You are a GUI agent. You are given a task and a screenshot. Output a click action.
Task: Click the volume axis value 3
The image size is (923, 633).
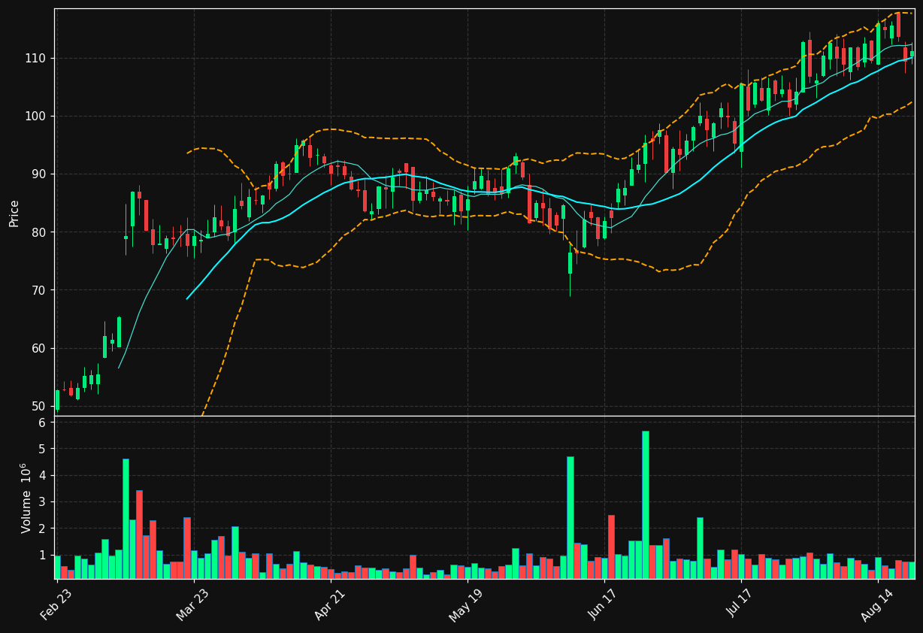43,502
